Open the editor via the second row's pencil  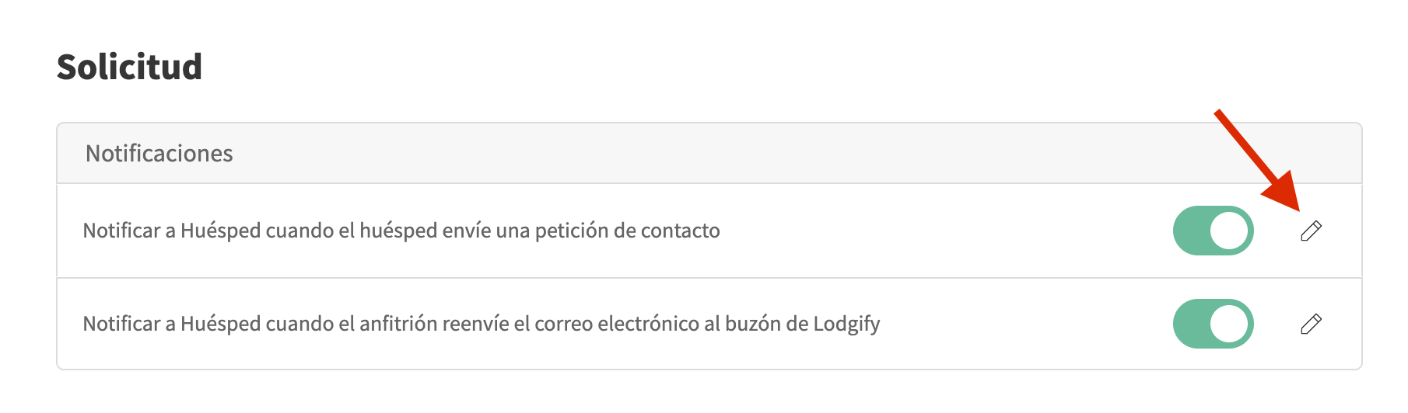[1311, 324]
